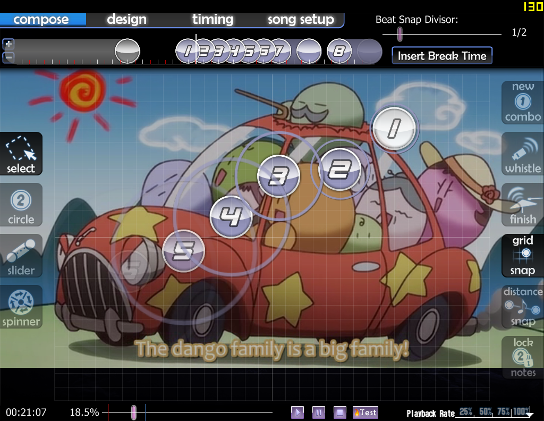The height and width of the screenshot is (421, 544).
Task: Click the pause button
Action: [319, 412]
